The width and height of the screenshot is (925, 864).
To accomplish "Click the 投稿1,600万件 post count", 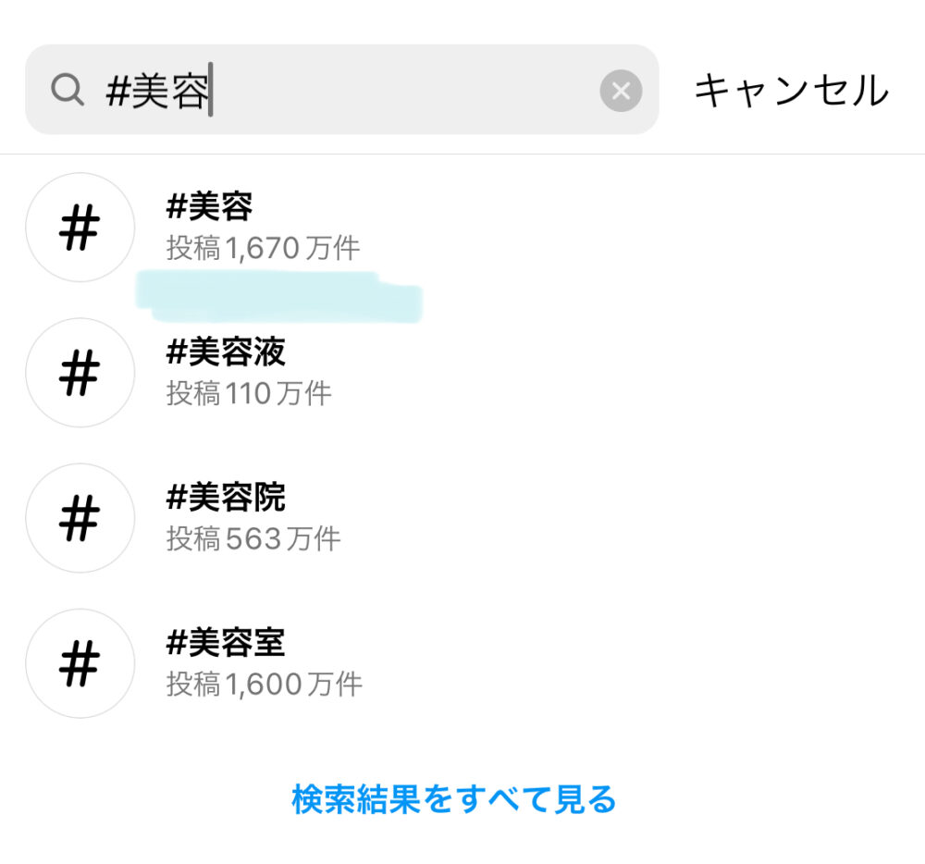I will click(265, 685).
